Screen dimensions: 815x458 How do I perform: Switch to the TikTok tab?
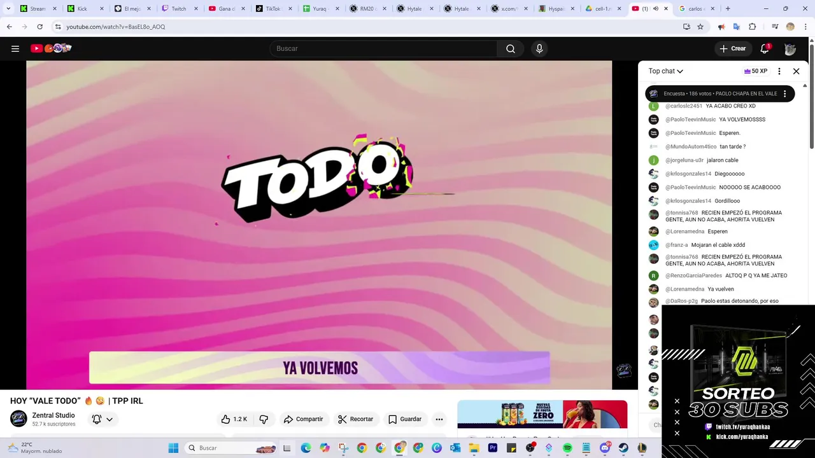(x=274, y=9)
